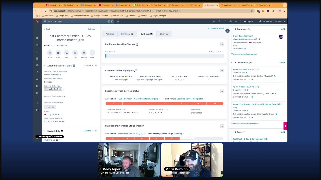The image size is (321, 180).
Task: Remove the Device Buyback tag
Action: point(60,89)
